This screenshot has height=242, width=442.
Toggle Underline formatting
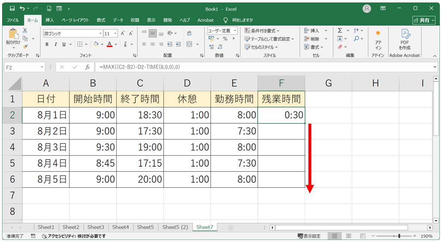point(64,44)
